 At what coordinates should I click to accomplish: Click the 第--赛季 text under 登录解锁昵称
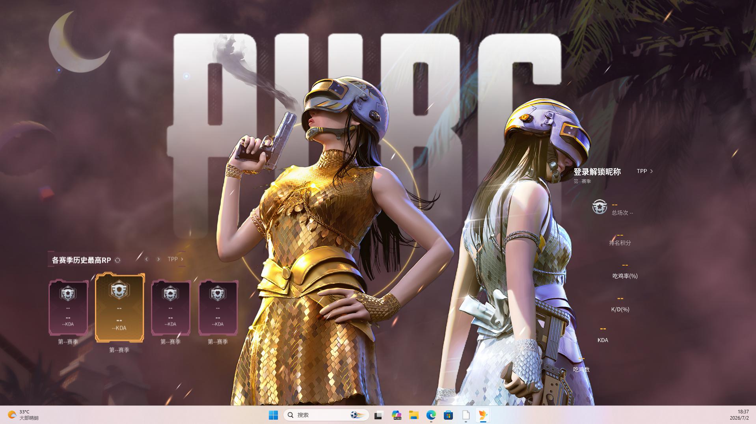point(582,181)
